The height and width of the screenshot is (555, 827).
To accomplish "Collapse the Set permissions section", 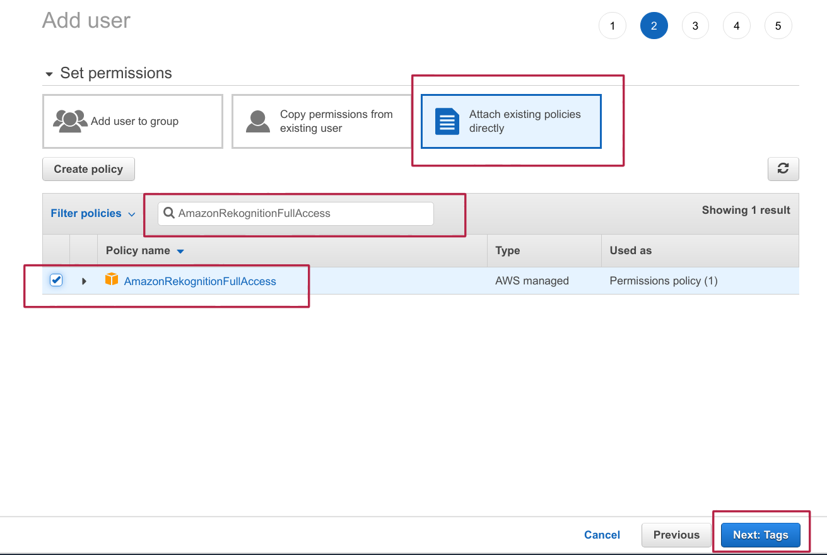I will [x=49, y=74].
